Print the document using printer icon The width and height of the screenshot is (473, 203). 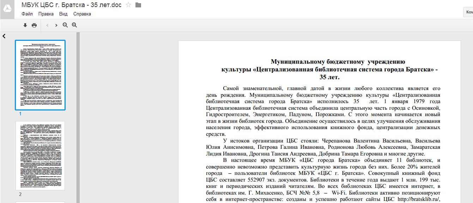pos(34,25)
